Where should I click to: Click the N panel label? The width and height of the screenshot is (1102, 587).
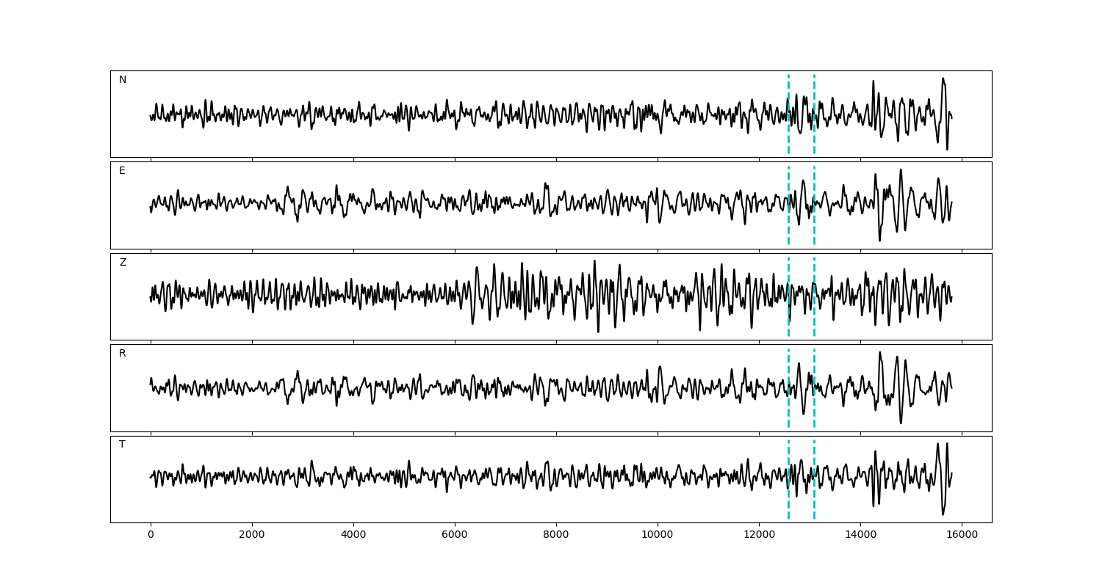point(123,80)
